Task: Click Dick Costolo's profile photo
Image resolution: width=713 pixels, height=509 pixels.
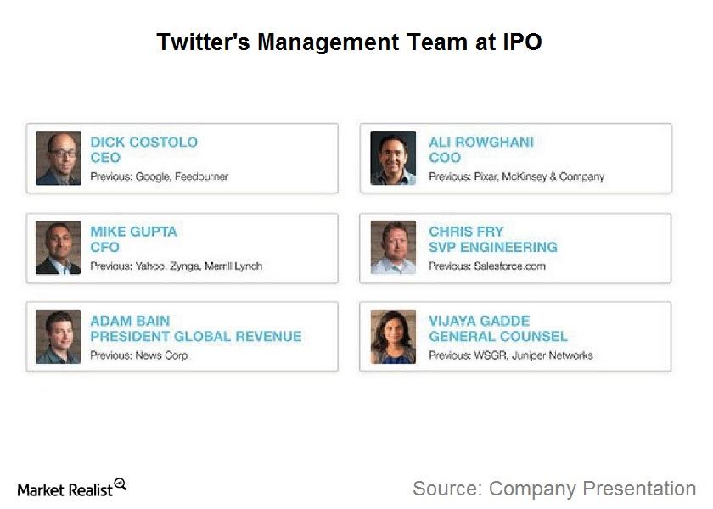Action: click(x=59, y=158)
